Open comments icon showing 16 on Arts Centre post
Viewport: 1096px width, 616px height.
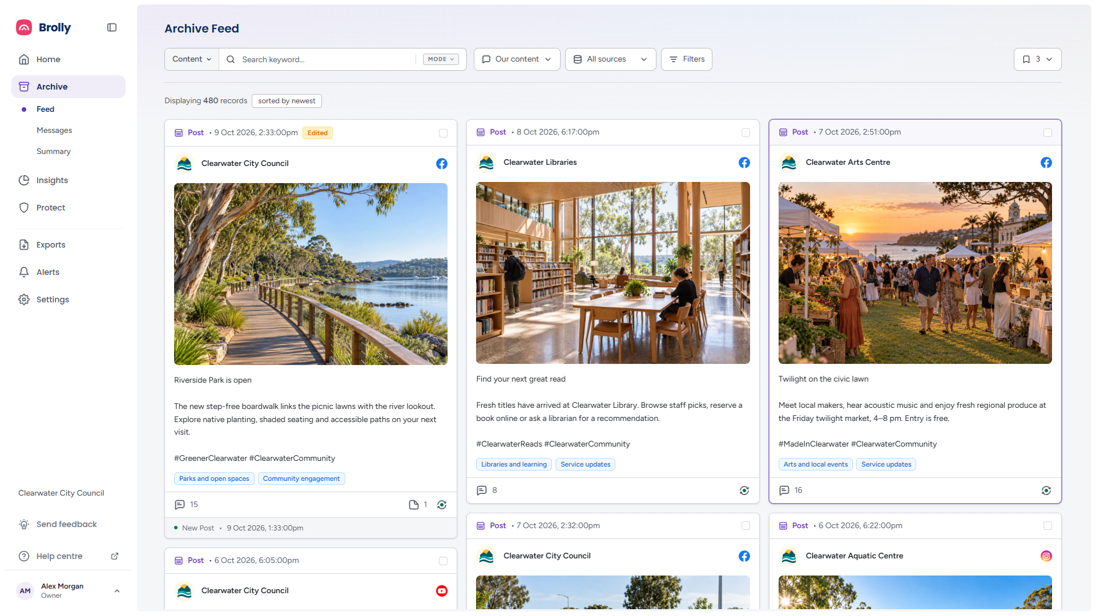coord(784,491)
